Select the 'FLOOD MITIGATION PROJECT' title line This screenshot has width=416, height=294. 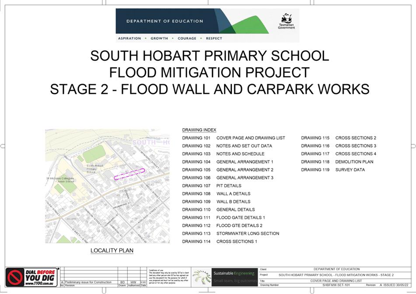click(x=210, y=73)
